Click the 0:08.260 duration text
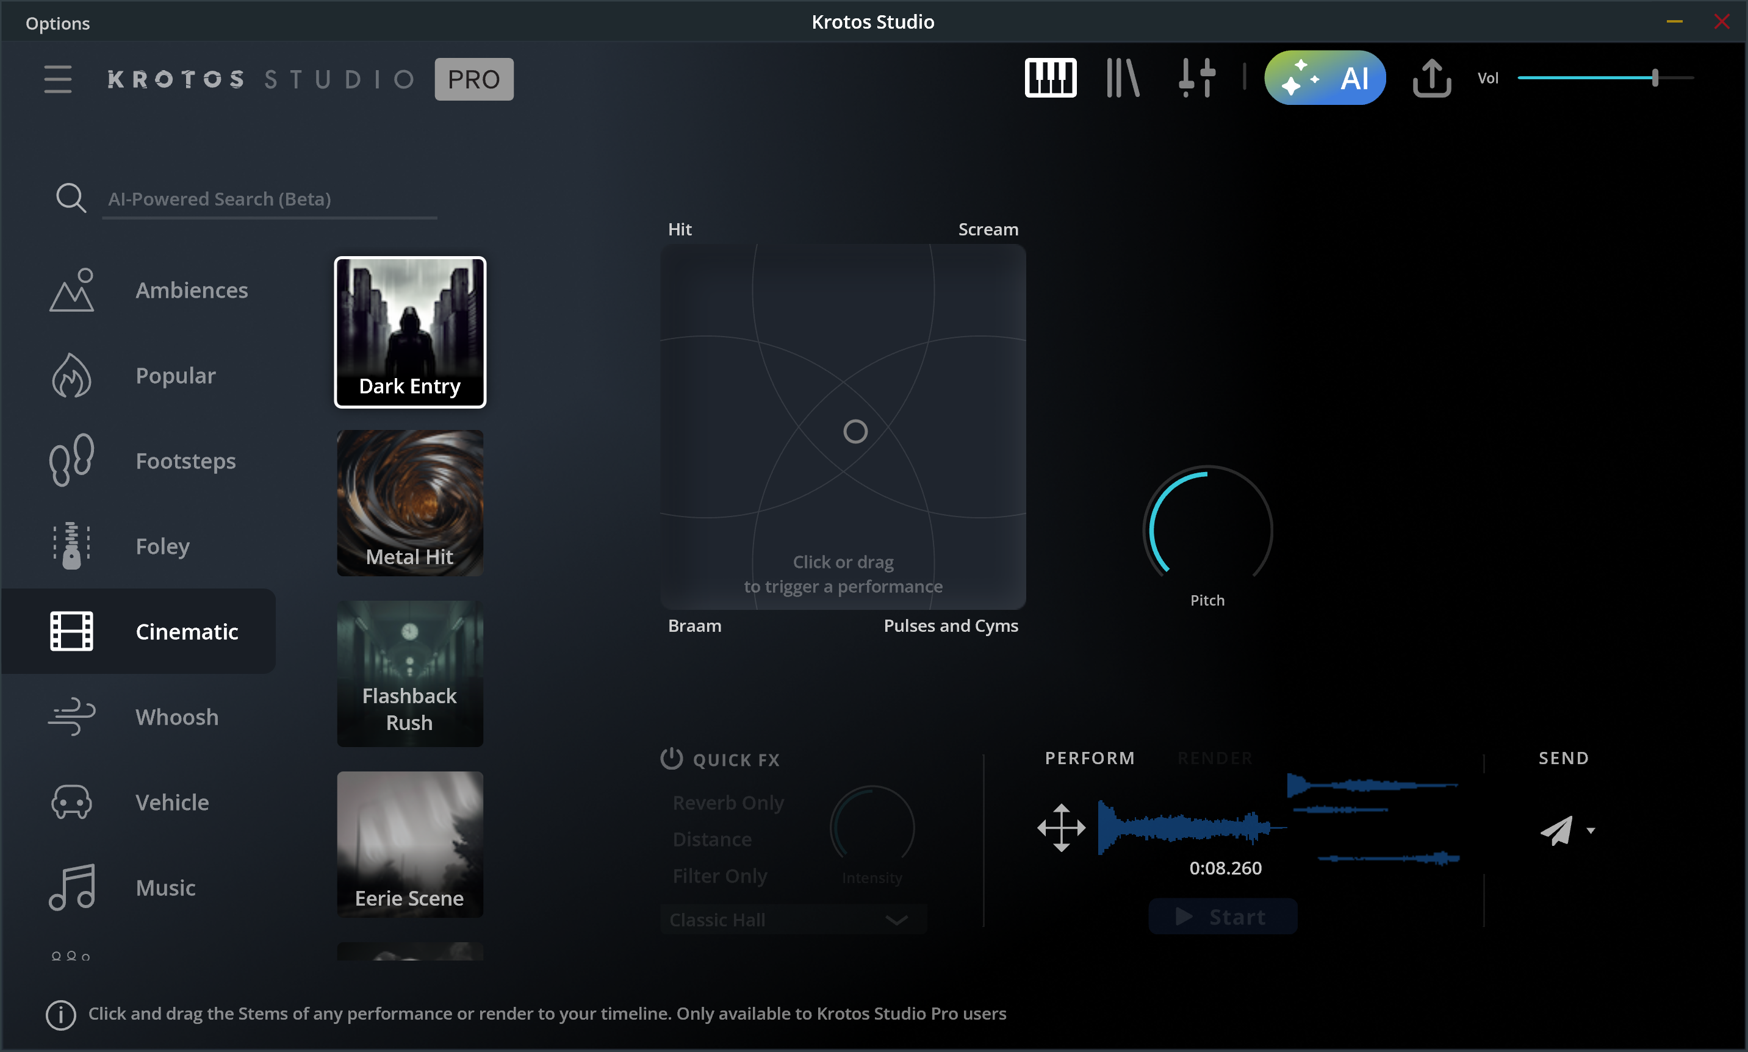This screenshot has height=1052, width=1748. (1225, 868)
